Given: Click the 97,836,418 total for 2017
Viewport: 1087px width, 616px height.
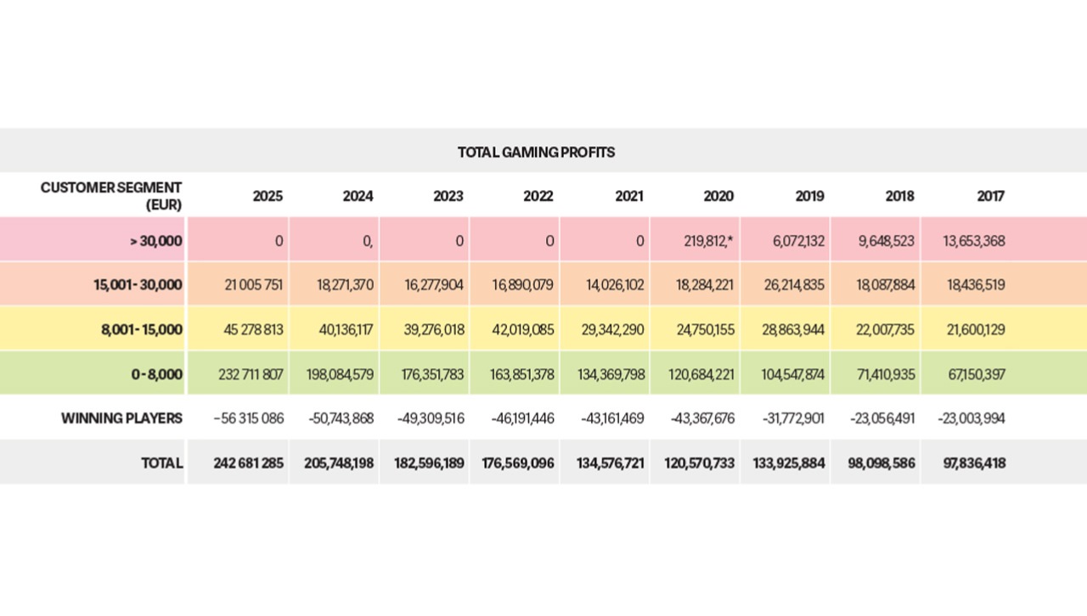Looking at the screenshot, I should pyautogui.click(x=972, y=463).
